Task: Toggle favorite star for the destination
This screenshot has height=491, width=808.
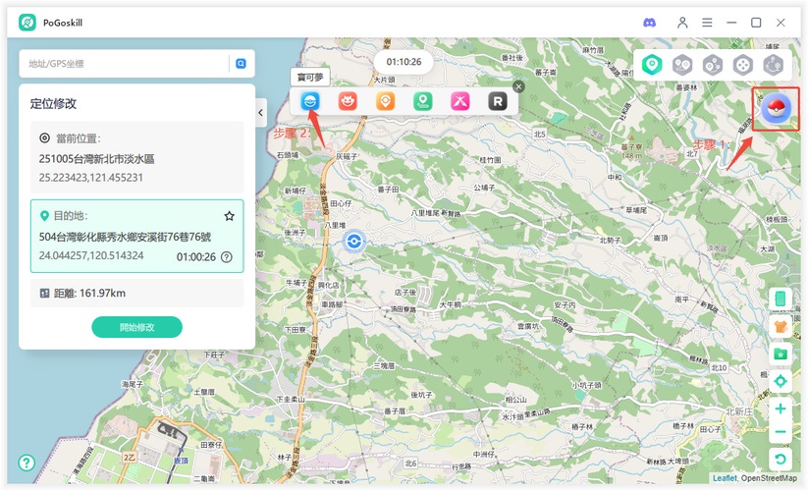Action: [x=229, y=216]
